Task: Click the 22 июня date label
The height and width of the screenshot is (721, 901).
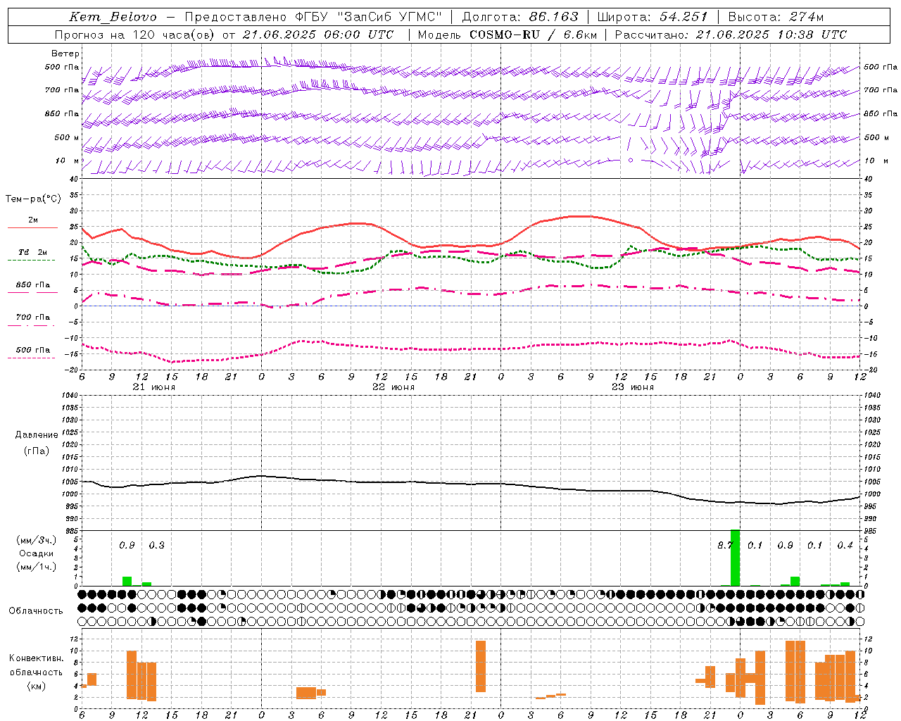Action: coord(393,387)
